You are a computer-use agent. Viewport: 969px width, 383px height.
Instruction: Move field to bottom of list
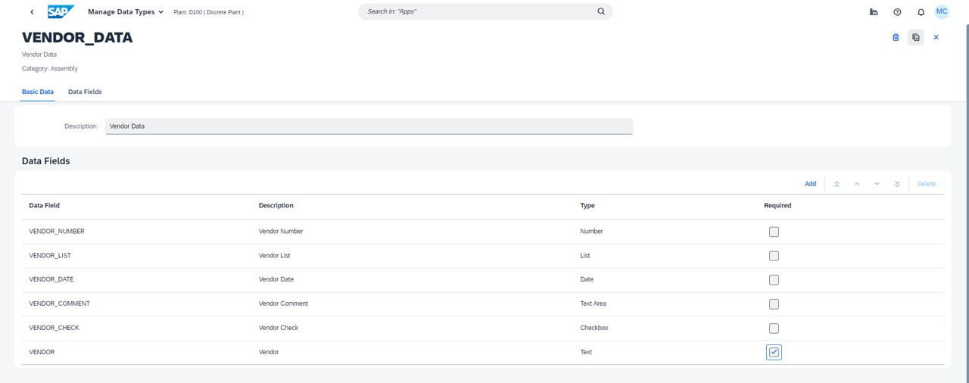897,184
